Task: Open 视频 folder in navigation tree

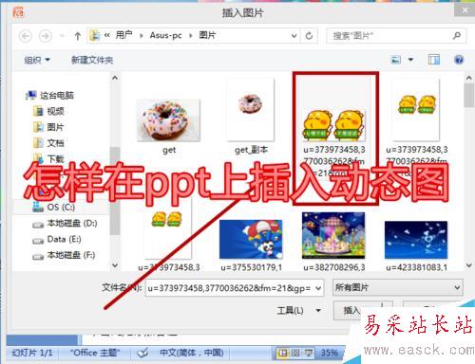Action: pyautogui.click(x=48, y=111)
